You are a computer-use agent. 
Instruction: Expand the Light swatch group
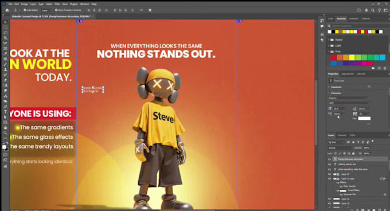click(x=329, y=46)
